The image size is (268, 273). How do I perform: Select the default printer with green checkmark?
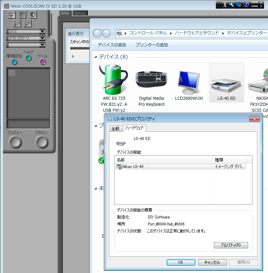[x=101, y=152]
